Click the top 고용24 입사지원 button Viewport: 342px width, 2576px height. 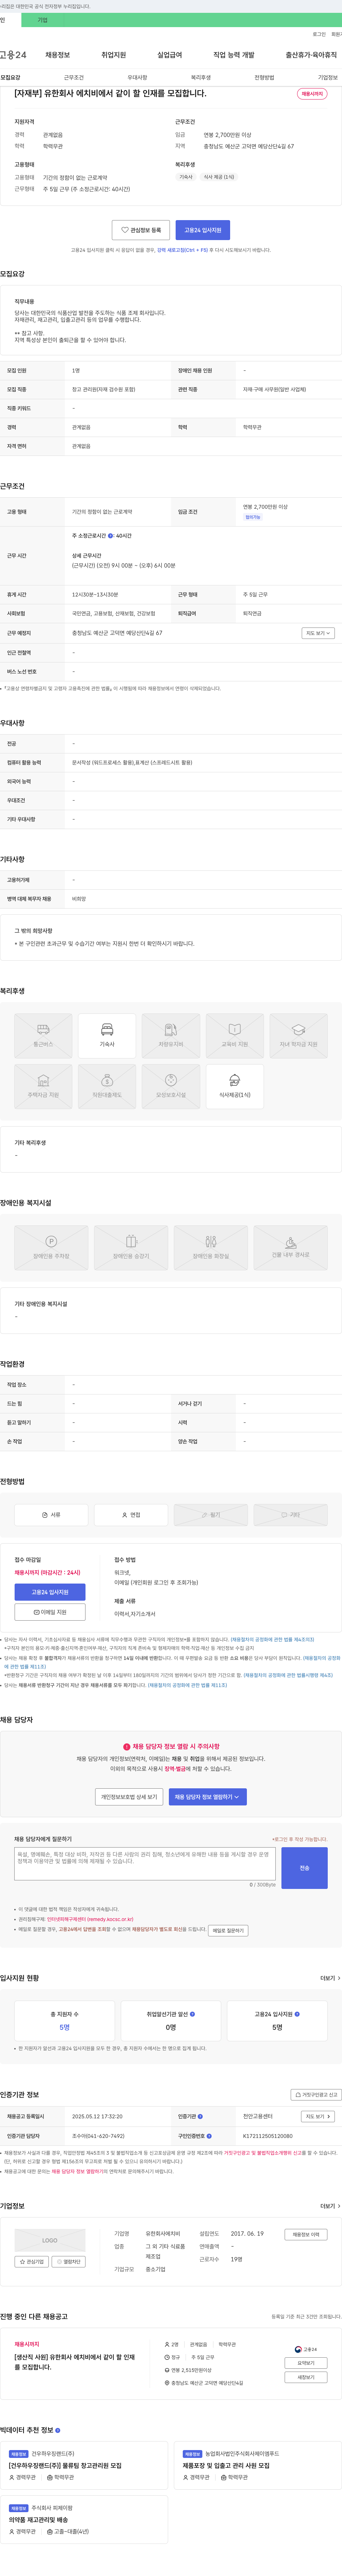[x=203, y=230]
